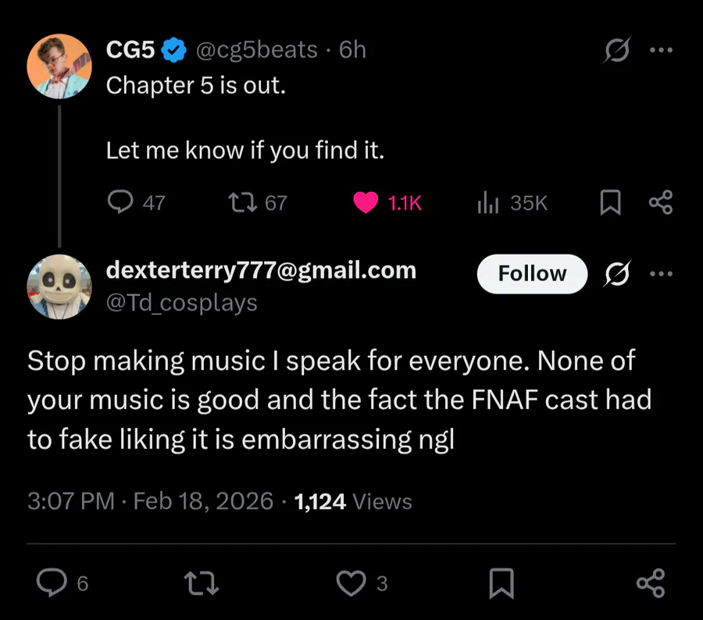Screen dimensions: 703x620
Task: View analytics for CG5's post (35K)
Action: point(488,203)
